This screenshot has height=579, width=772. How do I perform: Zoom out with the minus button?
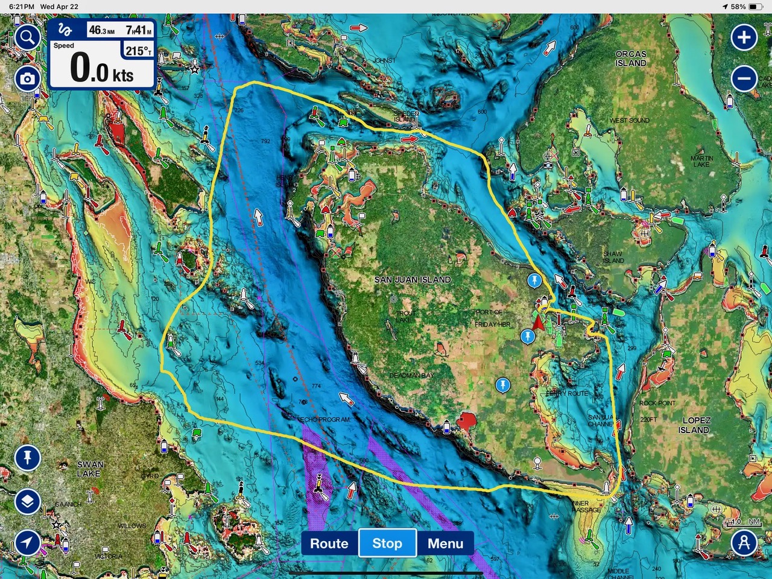point(744,78)
